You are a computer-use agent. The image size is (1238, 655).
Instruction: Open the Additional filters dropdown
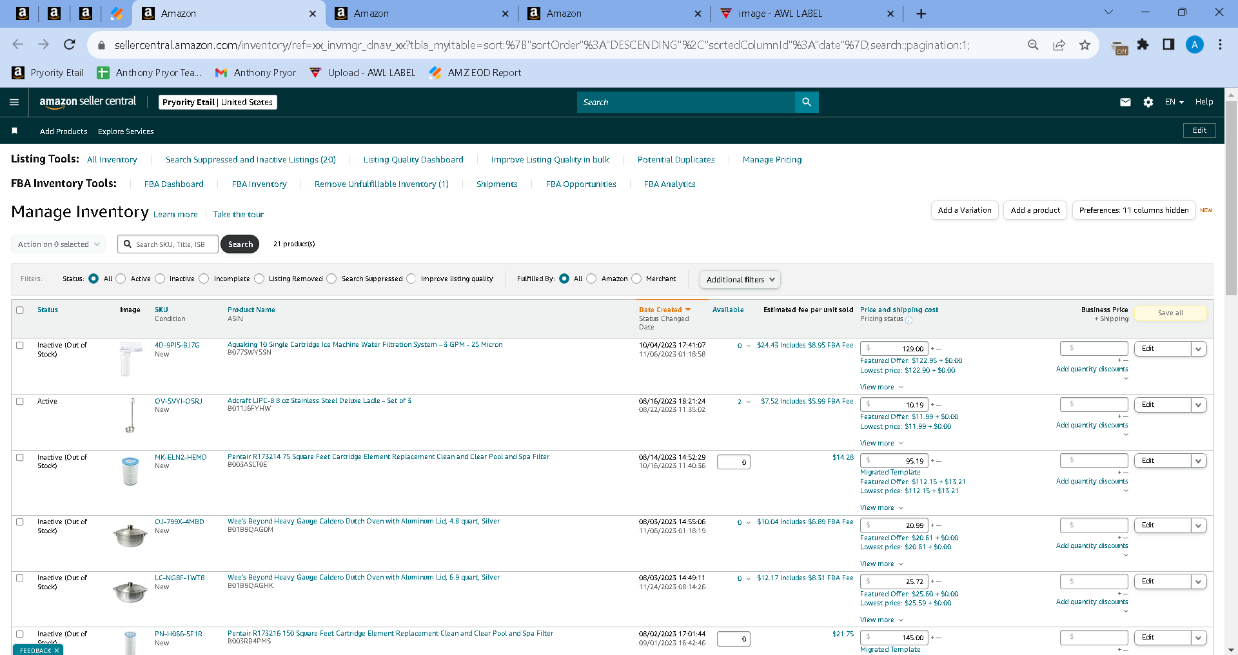740,279
